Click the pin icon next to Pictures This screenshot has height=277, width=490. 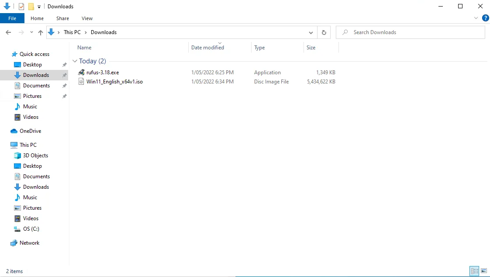(x=64, y=96)
